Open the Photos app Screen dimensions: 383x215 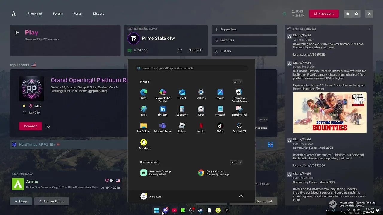220,94
